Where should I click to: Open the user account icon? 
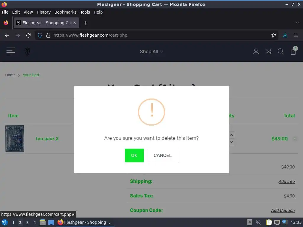point(256,51)
